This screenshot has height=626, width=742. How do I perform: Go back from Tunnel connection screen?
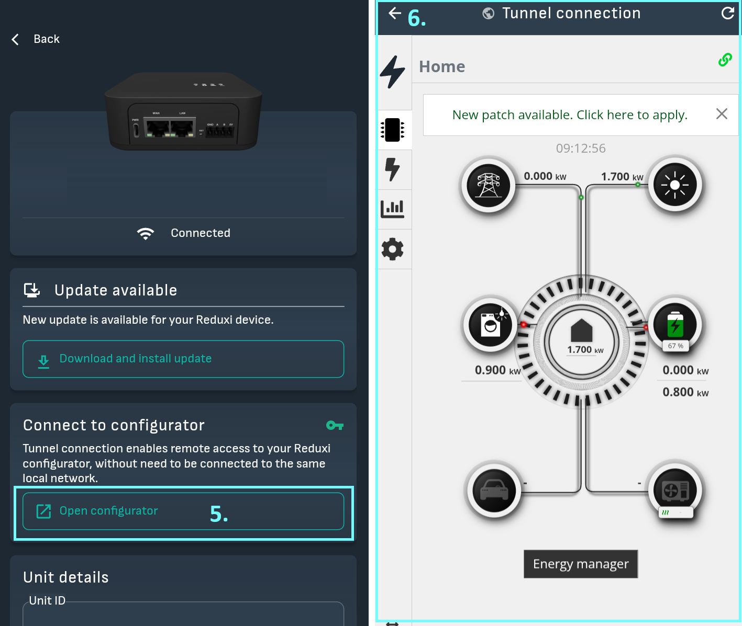395,14
